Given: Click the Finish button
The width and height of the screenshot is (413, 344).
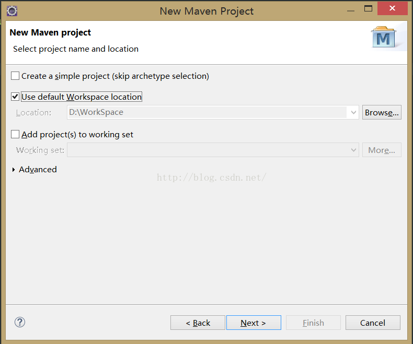Looking at the screenshot, I should pos(313,323).
